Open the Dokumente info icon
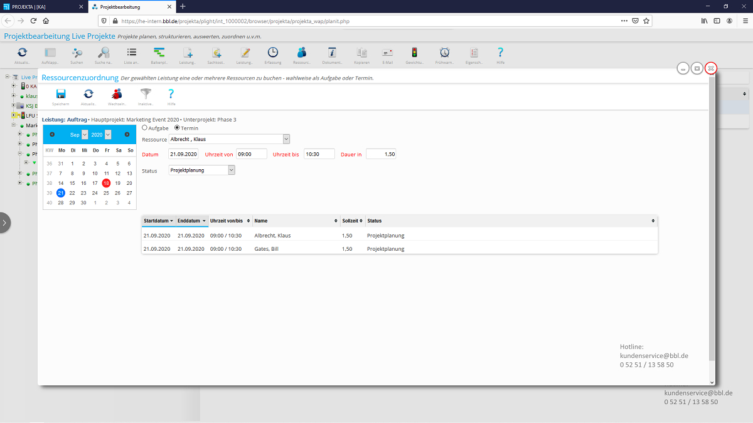Screen dimensions: 753x423 click(332, 53)
